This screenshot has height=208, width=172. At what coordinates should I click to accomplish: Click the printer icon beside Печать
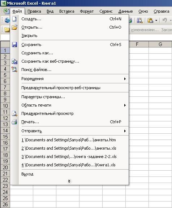click(x=14, y=122)
